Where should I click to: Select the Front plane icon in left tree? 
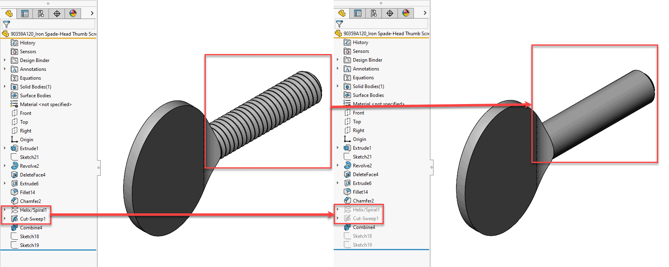pyautogui.click(x=14, y=113)
